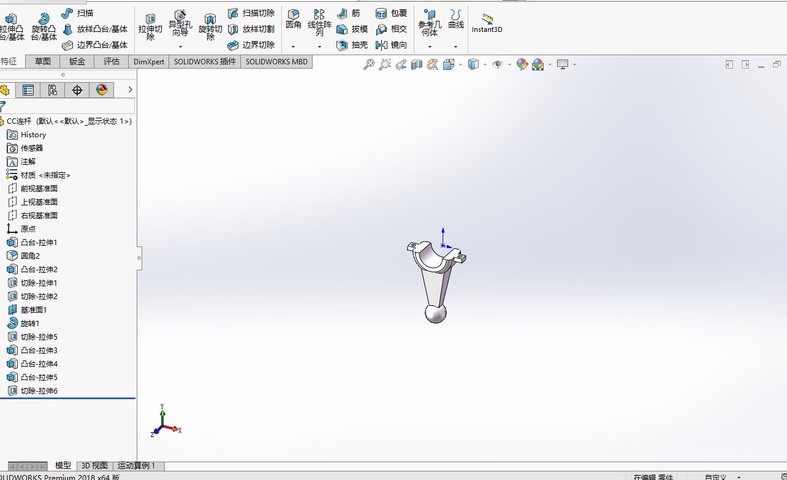Screen dimensions: 787x480
Task: Click the Zoom to Area magnifier icon
Action: click(x=385, y=64)
